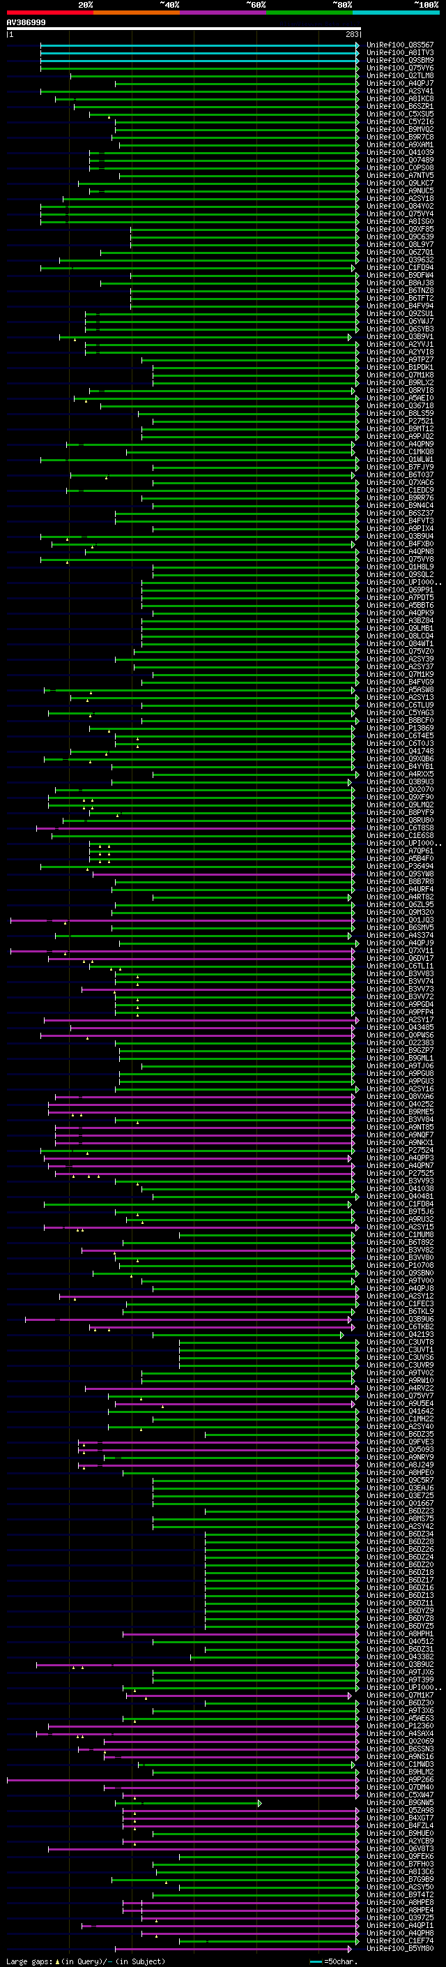Click the purple ~60% legend color bar
This screenshot has width=446, height=1967.
(224, 13)
